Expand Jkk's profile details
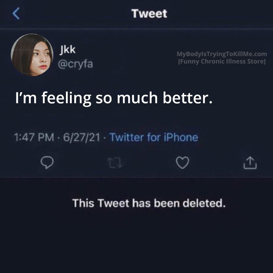The image size is (273, 273). pos(32,55)
